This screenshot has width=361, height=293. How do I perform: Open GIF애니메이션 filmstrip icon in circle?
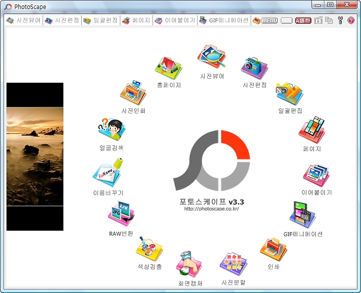point(302,215)
